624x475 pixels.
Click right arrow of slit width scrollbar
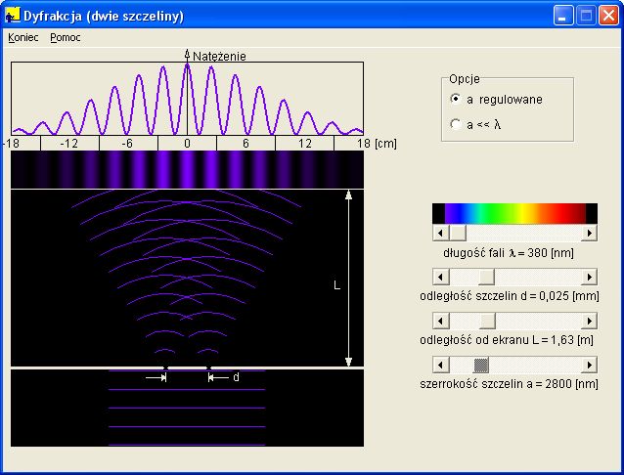[x=589, y=365]
